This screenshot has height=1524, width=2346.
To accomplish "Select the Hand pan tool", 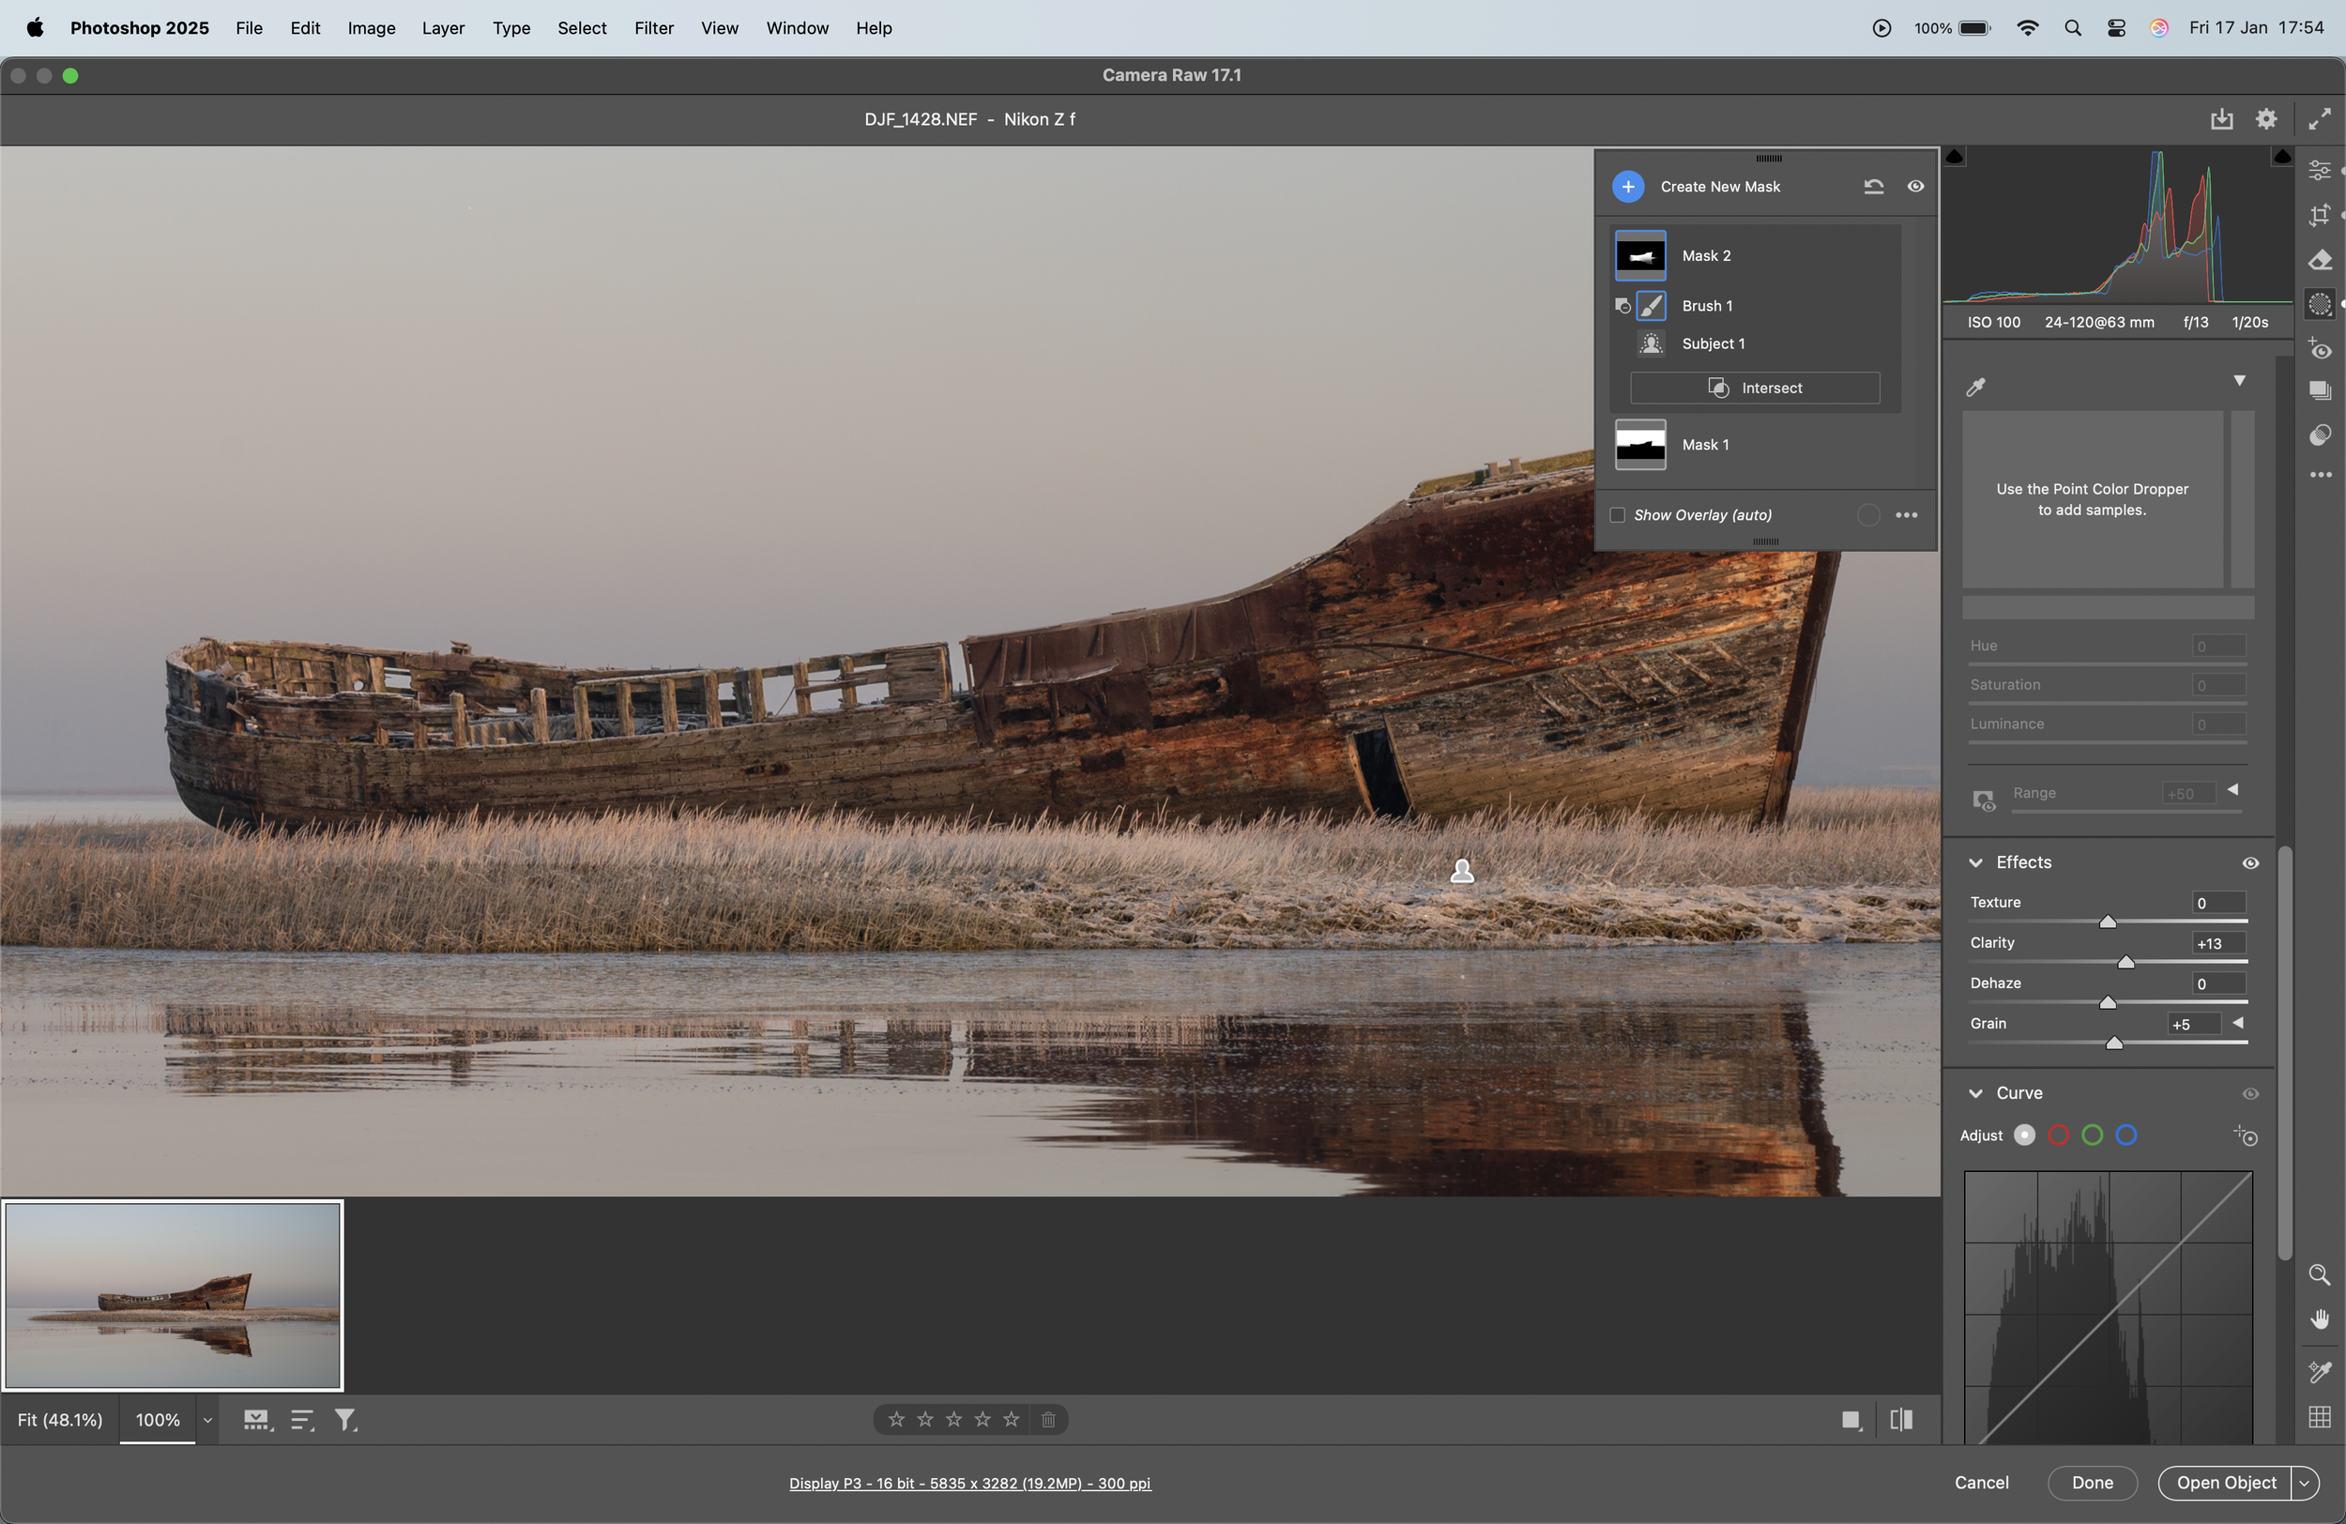I will tap(2320, 1319).
